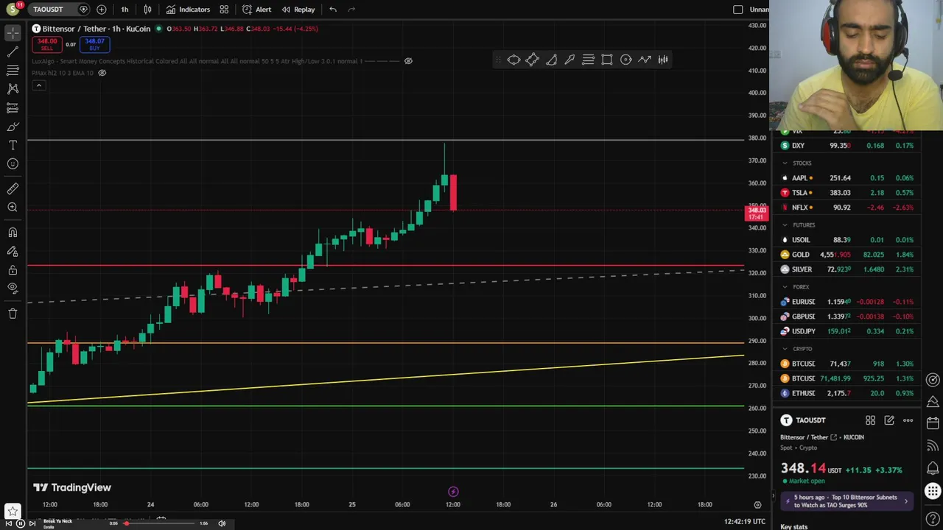
Task: Toggle visibility of PMax indicator
Action: click(102, 73)
